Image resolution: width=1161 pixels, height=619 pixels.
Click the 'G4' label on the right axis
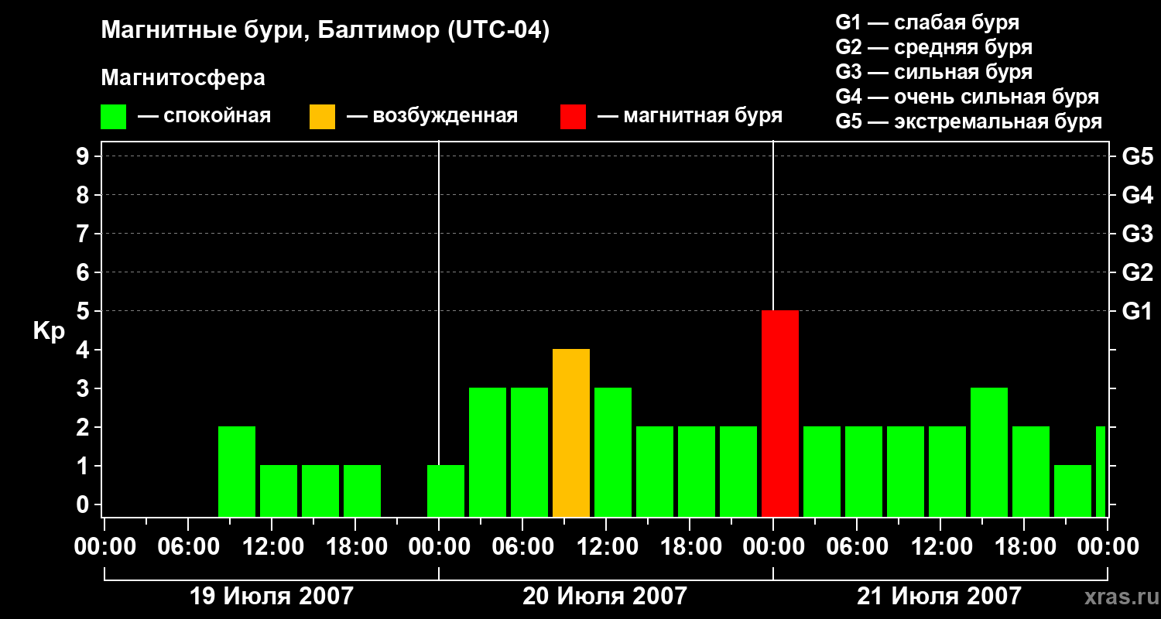(x=1137, y=195)
